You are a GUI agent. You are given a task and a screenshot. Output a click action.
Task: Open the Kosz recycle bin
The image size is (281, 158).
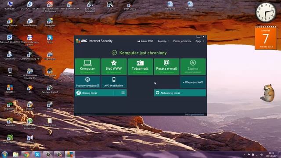(10, 72)
